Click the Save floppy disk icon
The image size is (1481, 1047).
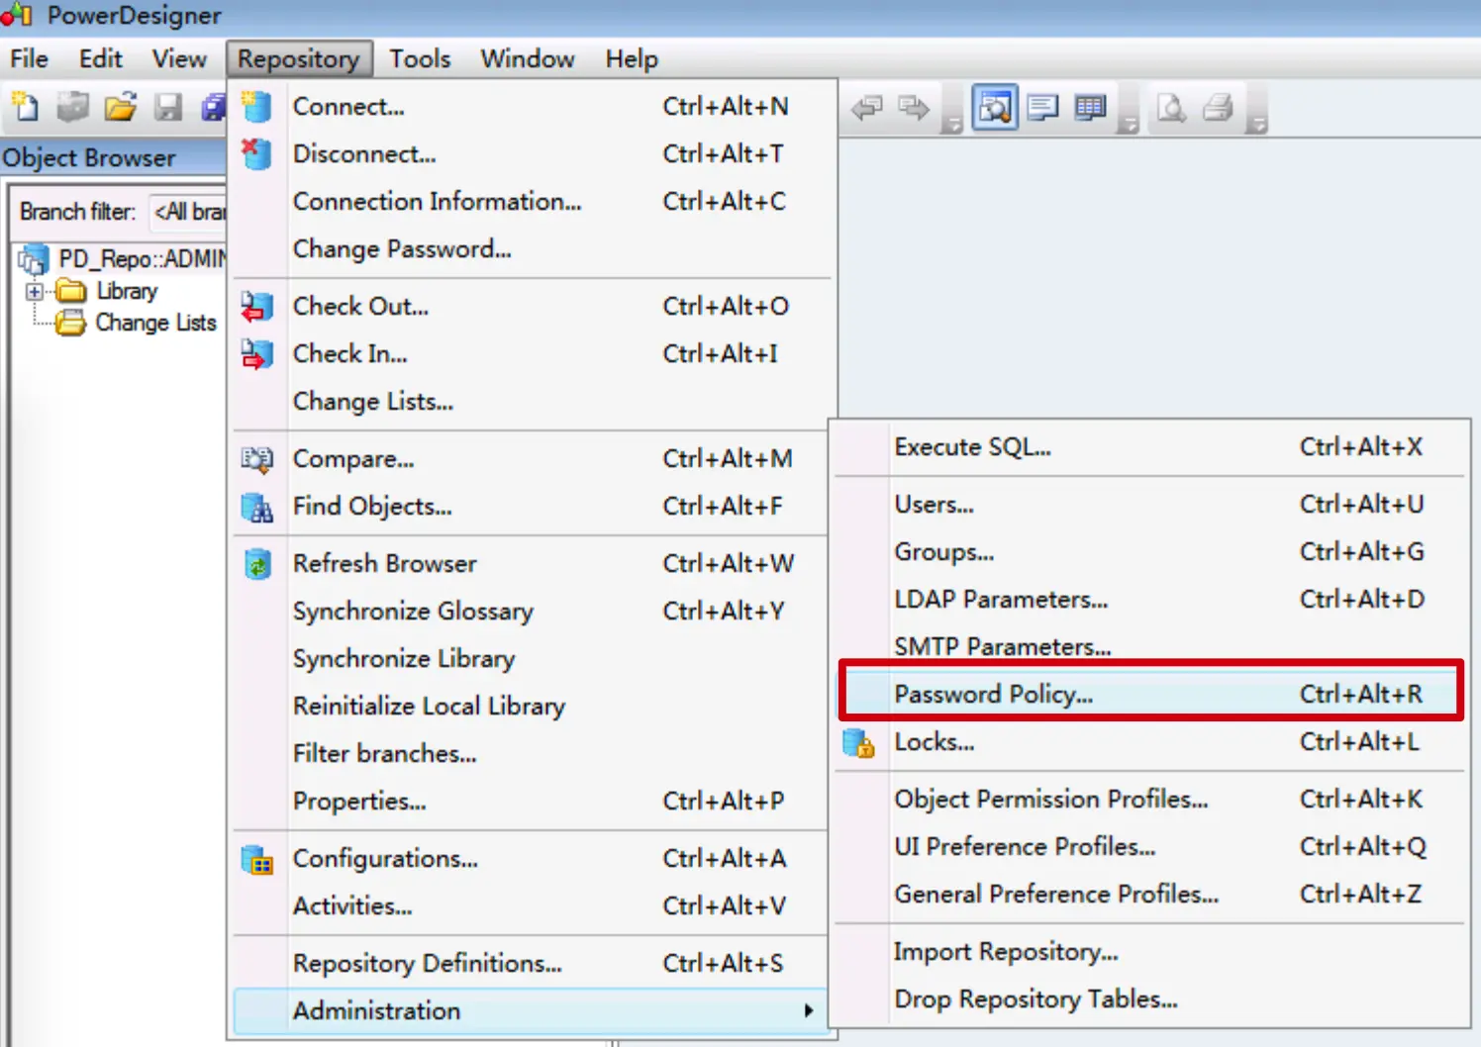[168, 106]
